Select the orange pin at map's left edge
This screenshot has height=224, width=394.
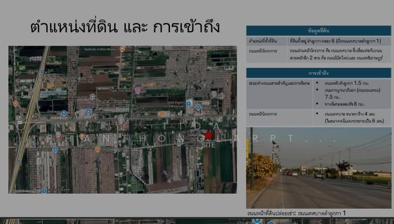[x=16, y=104]
